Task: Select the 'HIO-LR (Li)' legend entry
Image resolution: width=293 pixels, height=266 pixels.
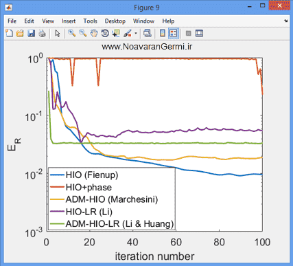Action: pyautogui.click(x=89, y=212)
